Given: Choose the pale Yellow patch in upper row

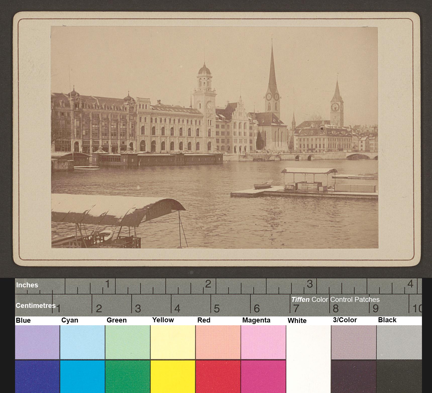Looking at the screenshot, I should (173, 342).
